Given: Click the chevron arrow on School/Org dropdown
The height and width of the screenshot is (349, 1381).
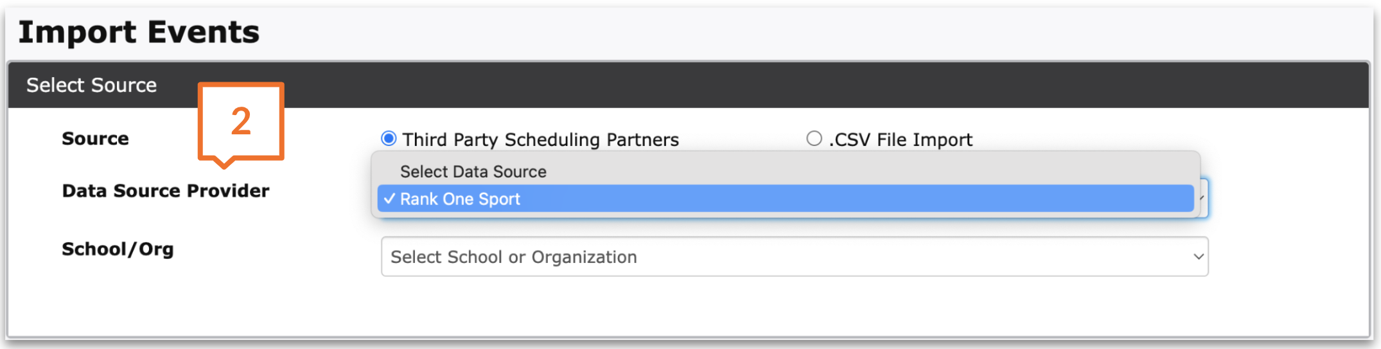Looking at the screenshot, I should point(1198,256).
